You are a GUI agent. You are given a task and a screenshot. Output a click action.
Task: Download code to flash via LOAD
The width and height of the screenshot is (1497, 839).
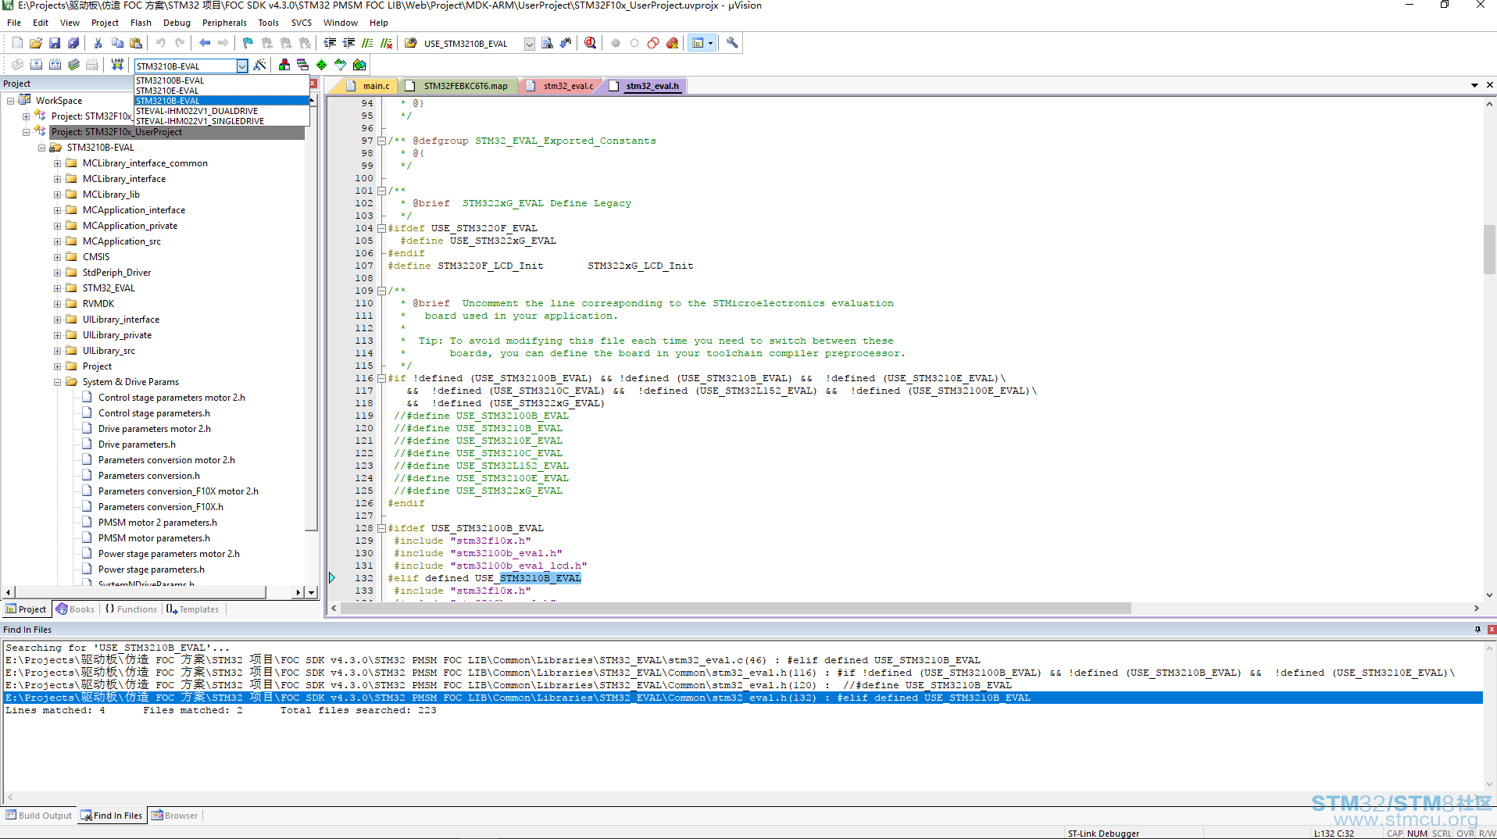pos(117,65)
